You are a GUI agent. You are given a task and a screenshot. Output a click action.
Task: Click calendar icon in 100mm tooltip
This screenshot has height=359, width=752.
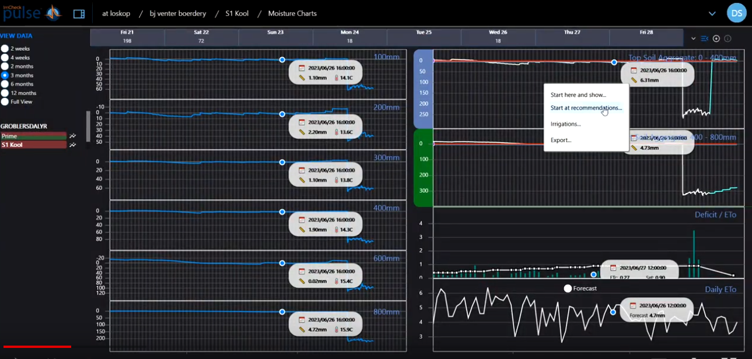pos(302,68)
